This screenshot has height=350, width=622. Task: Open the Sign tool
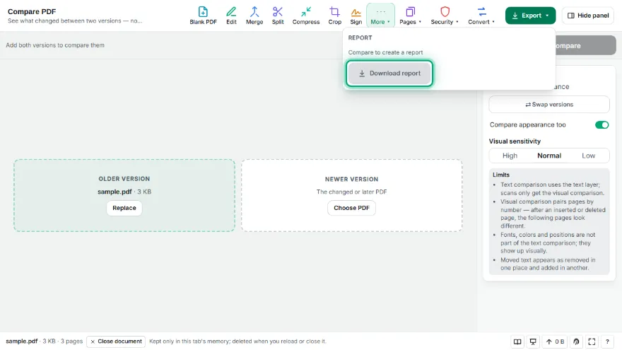pos(356,16)
